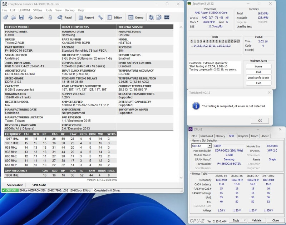Switch to the SPD Audit tab
Screen dimensions: 286x225
(x=39, y=185)
